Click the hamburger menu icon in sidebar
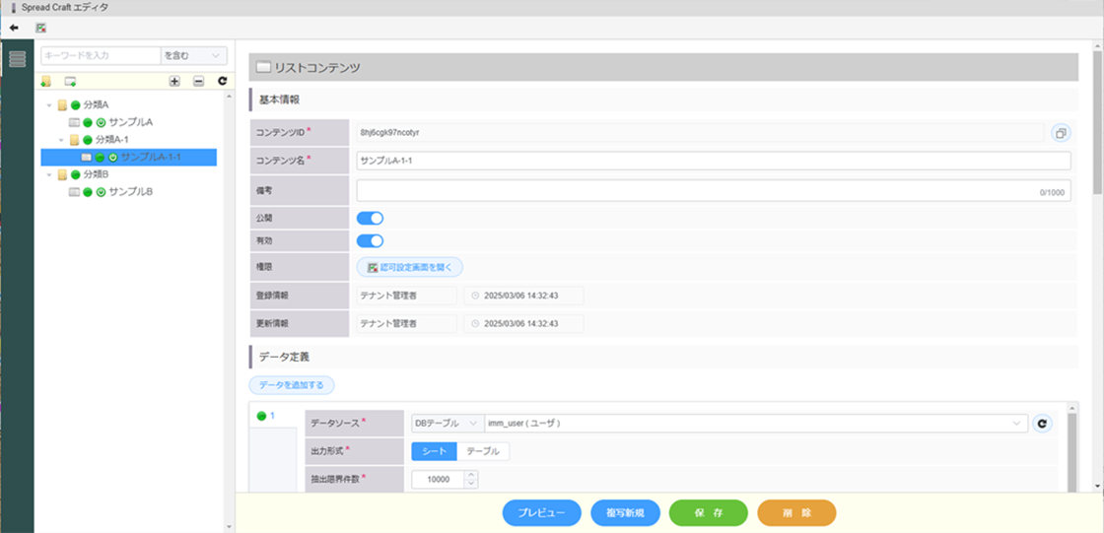Image resolution: width=1104 pixels, height=533 pixels. (17, 58)
